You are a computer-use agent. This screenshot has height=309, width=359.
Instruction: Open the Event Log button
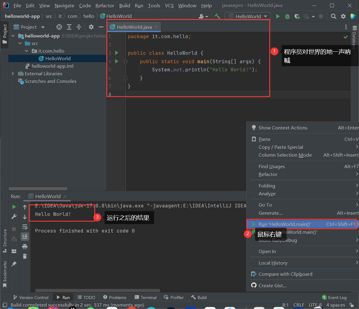(x=334, y=297)
